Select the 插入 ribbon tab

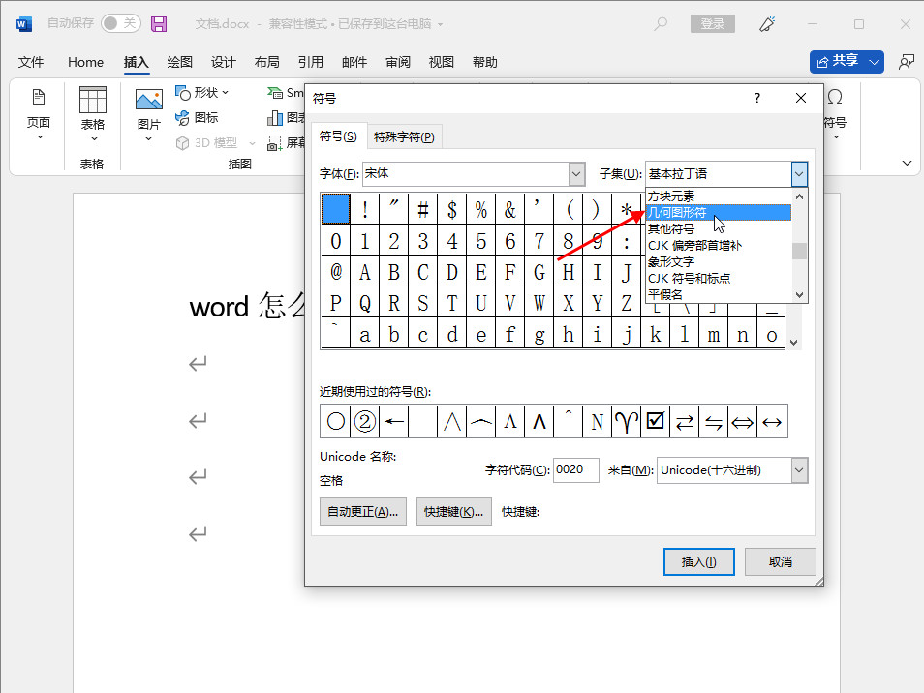point(137,62)
